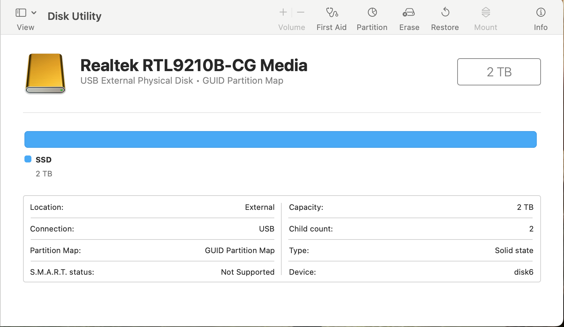Screen dimensions: 564x327
Task: Click the Type value Solid state
Action: pos(514,250)
